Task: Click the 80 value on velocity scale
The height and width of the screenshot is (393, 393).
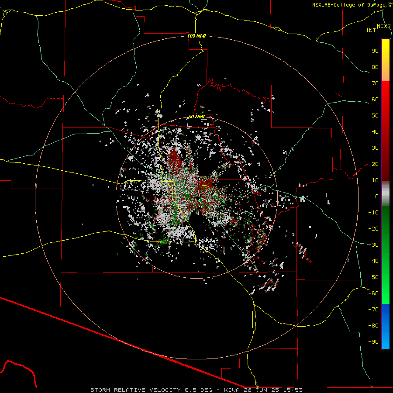Action: [x=375, y=67]
